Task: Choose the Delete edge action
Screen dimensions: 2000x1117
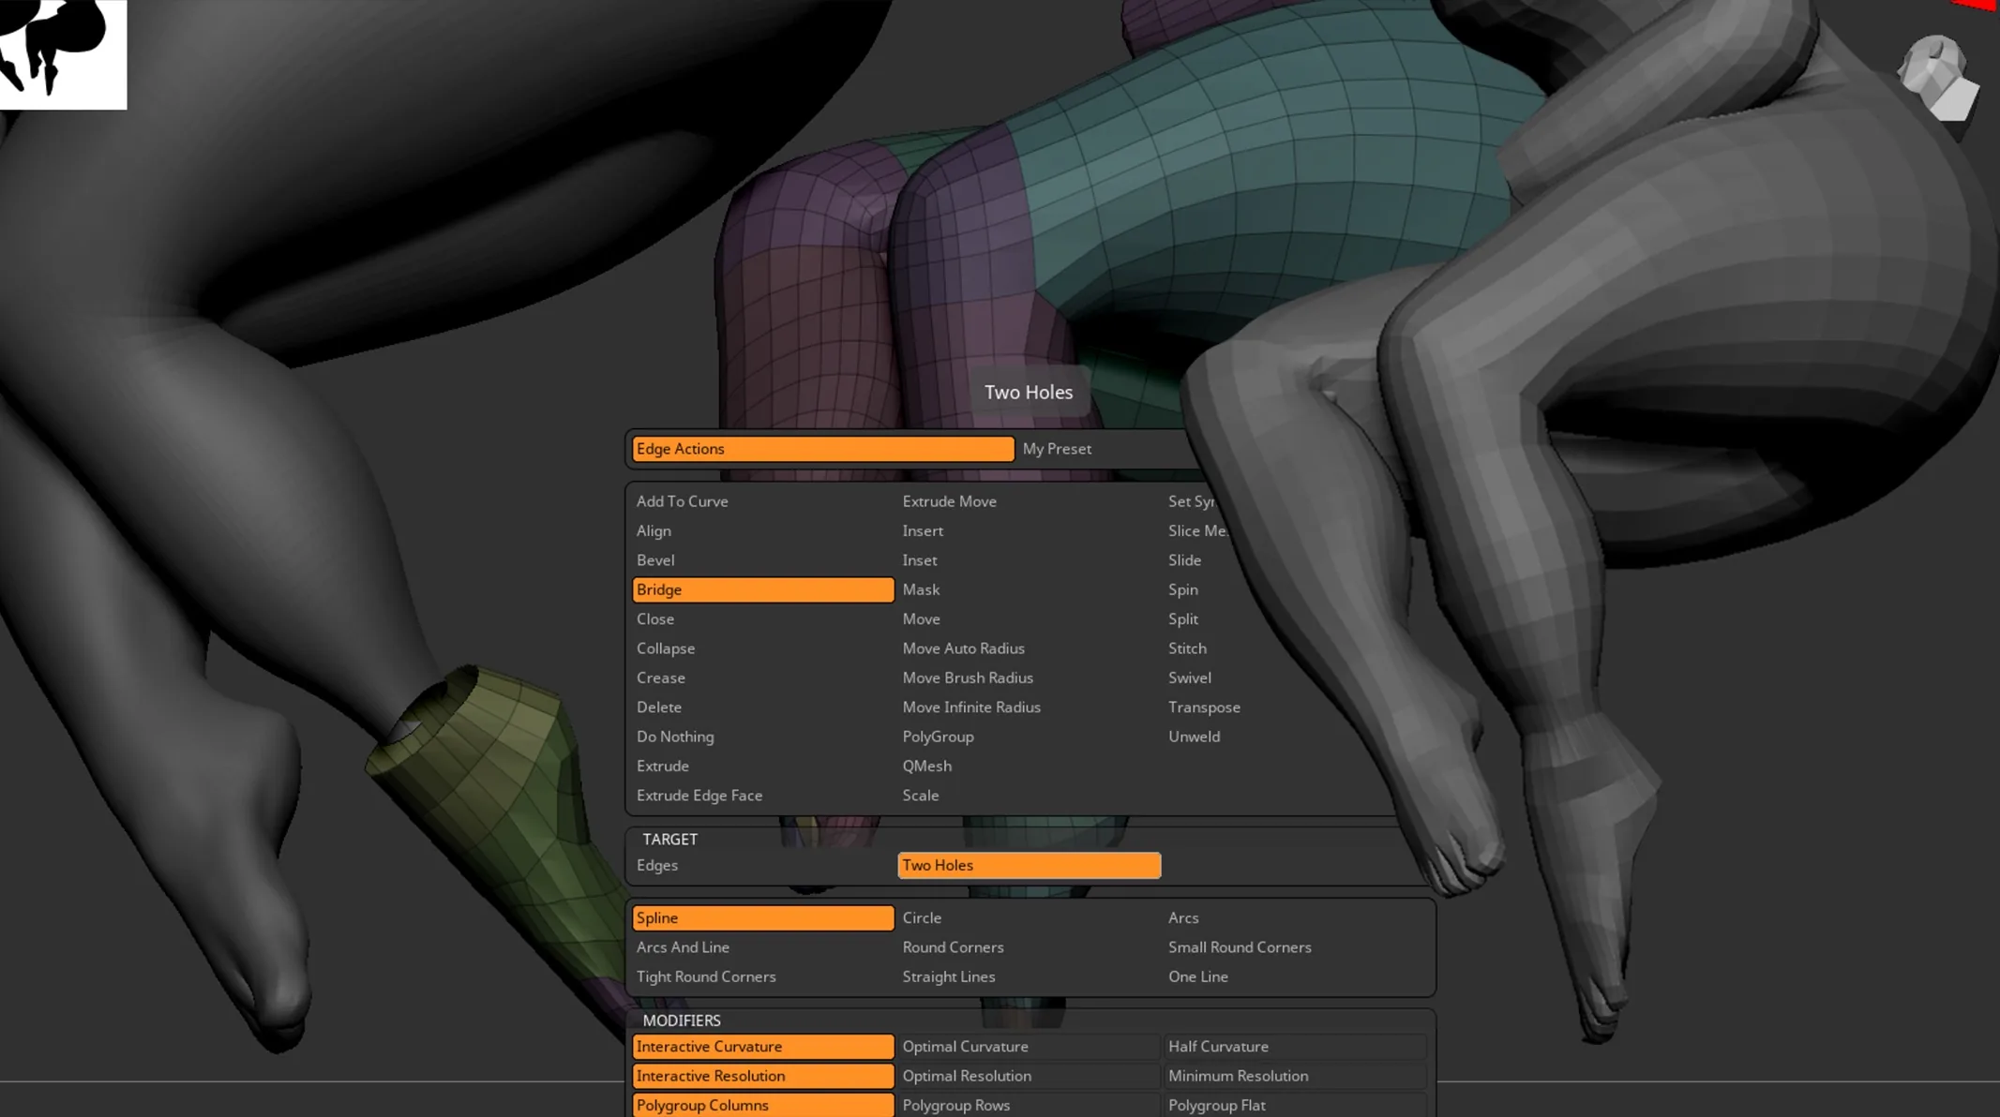Action: click(x=659, y=707)
